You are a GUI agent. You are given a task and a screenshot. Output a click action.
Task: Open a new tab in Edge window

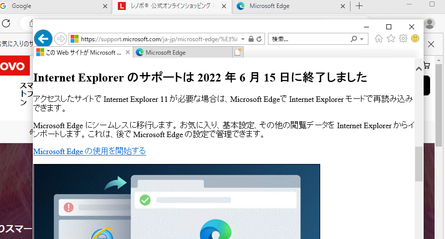tap(359, 6)
